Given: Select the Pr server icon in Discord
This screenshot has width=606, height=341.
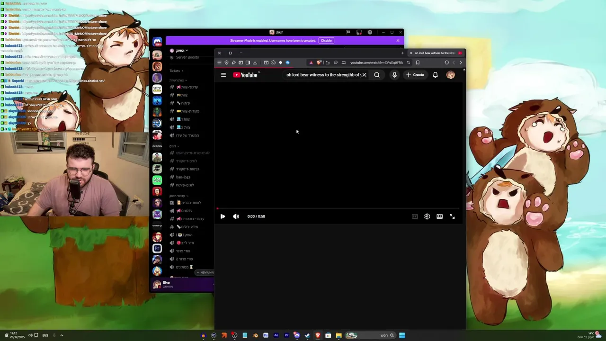Looking at the screenshot, I should pyautogui.click(x=157, y=248).
